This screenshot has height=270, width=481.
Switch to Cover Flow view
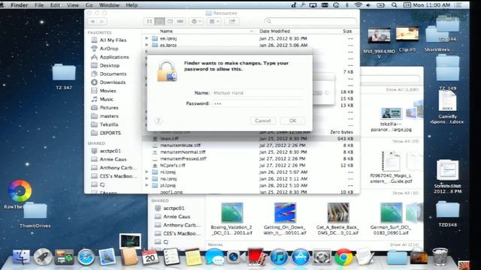pos(180,21)
